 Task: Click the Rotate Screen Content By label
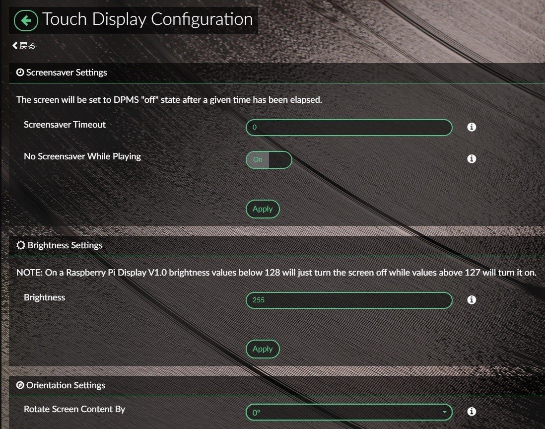pos(74,409)
